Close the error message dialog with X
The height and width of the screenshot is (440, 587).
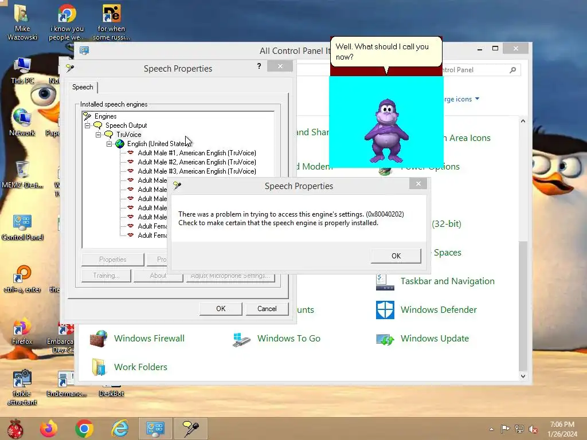click(x=418, y=184)
